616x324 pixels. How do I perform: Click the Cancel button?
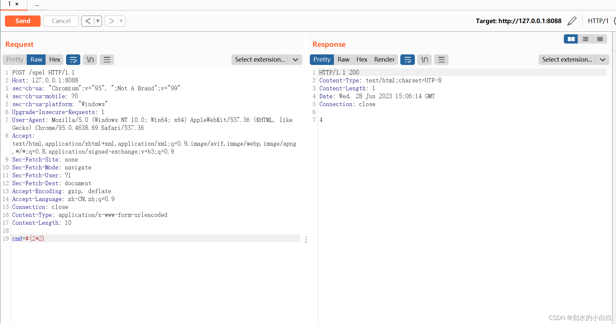click(x=61, y=21)
